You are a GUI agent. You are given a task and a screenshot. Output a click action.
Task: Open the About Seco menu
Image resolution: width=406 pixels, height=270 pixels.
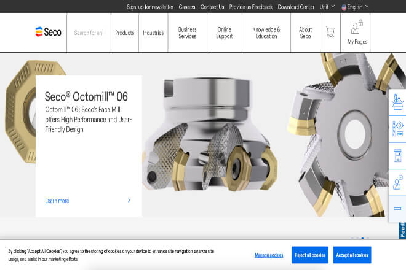(305, 33)
